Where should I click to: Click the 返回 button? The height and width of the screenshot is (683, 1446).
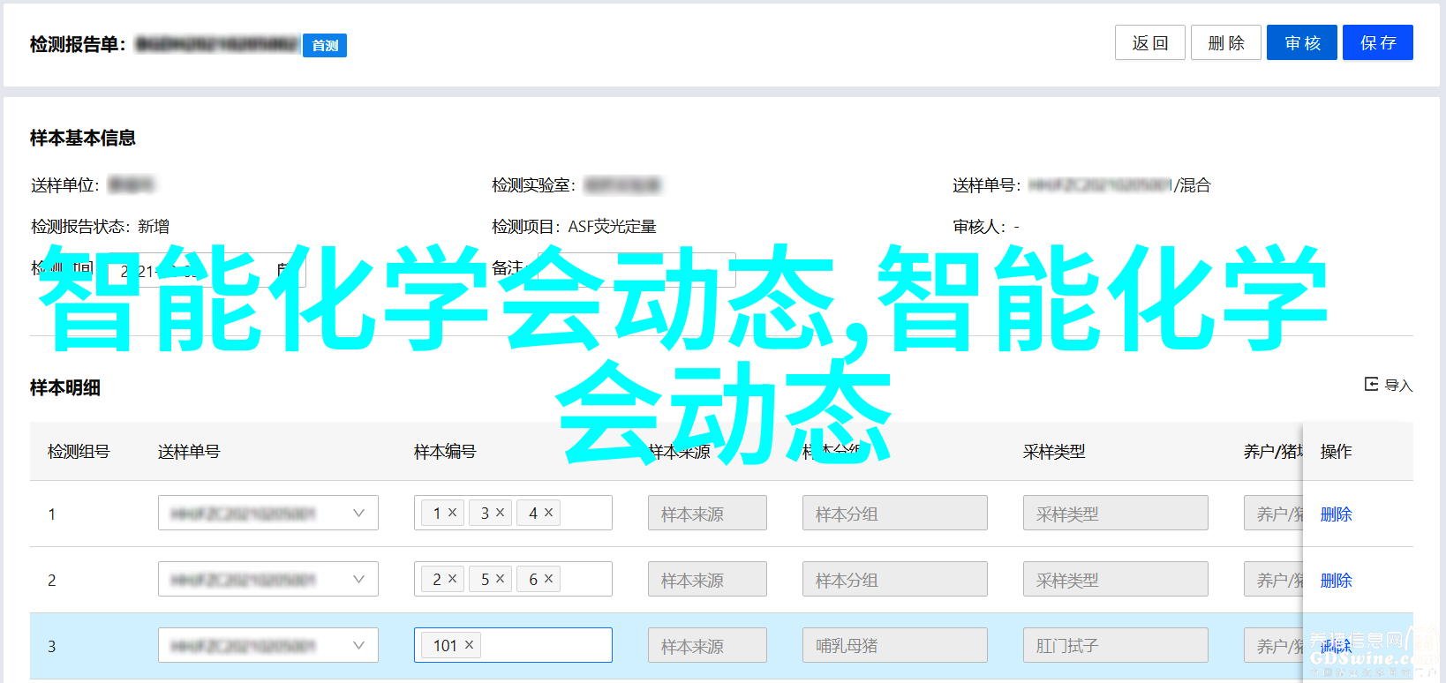pyautogui.click(x=1149, y=42)
